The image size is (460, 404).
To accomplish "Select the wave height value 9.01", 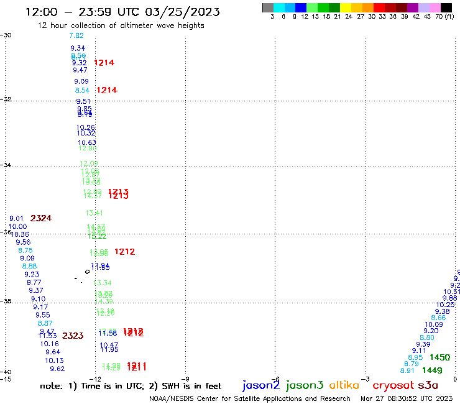I will point(16,219).
